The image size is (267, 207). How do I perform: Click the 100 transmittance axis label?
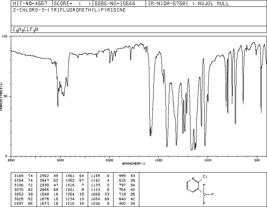click(x=4, y=36)
